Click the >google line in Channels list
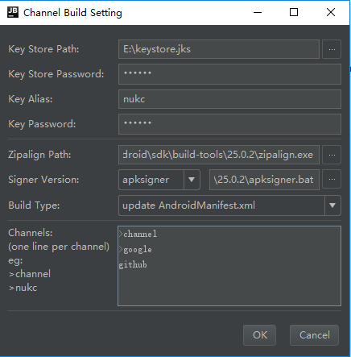351x357 pixels. (x=135, y=250)
